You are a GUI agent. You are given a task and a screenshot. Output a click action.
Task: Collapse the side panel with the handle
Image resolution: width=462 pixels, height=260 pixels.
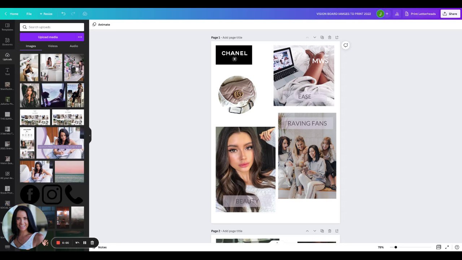coord(90,135)
